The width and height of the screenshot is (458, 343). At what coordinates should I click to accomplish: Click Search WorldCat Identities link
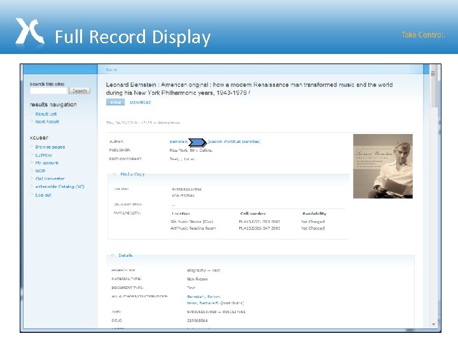click(x=233, y=142)
